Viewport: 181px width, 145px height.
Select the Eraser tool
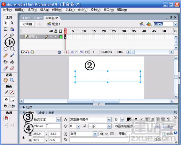12,68
